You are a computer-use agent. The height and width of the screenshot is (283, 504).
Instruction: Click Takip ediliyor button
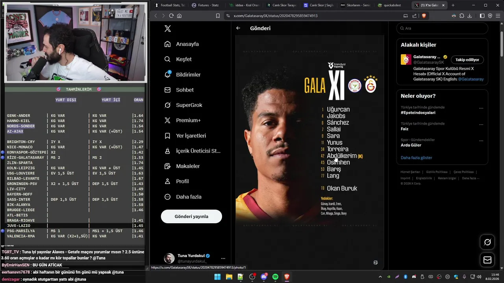(467, 60)
